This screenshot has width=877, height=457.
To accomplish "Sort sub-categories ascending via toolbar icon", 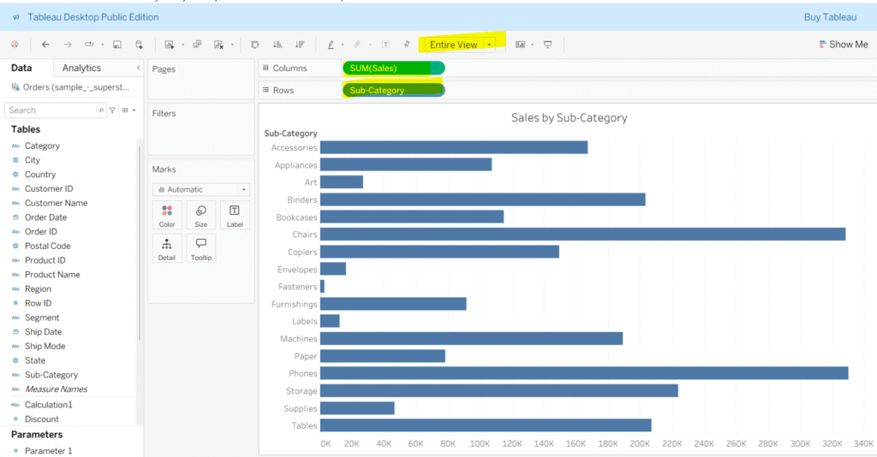I will coord(277,45).
